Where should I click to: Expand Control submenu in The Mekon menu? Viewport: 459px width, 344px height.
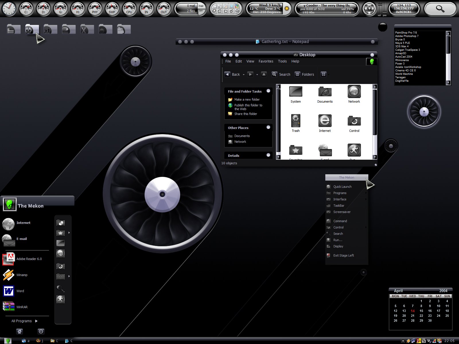(x=347, y=227)
